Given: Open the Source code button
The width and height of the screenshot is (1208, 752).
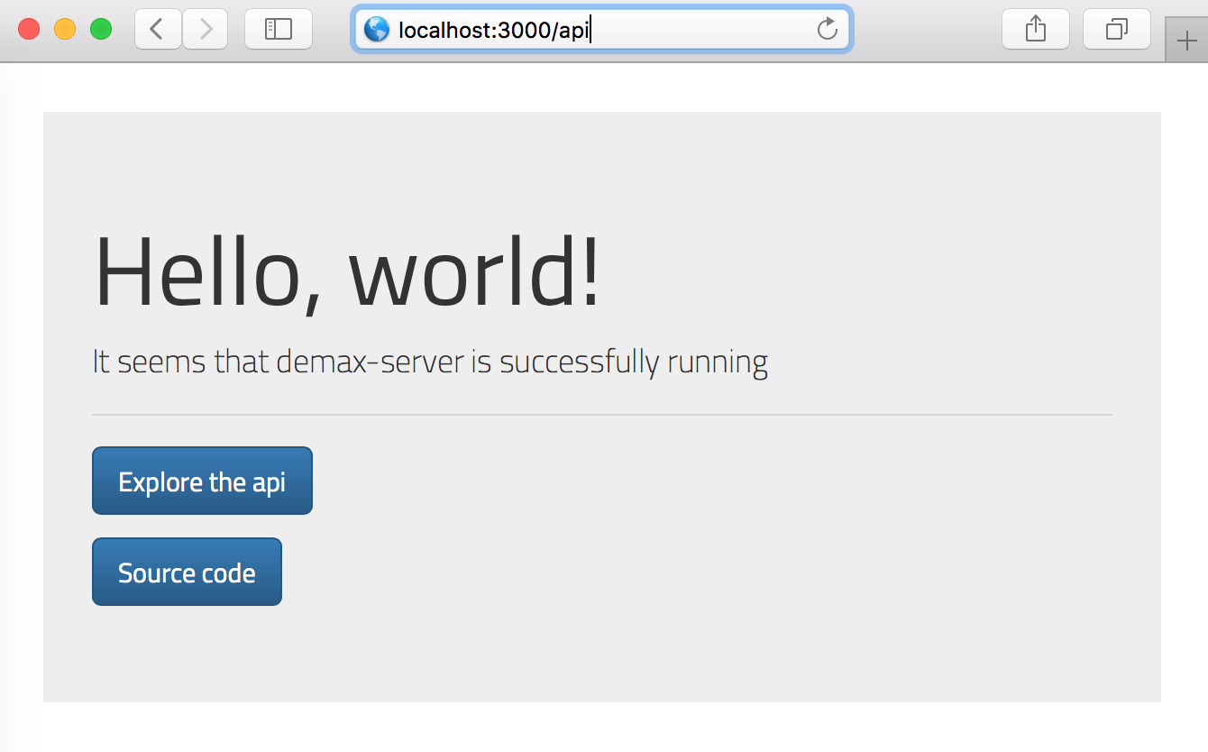Looking at the screenshot, I should pyautogui.click(x=187, y=572).
